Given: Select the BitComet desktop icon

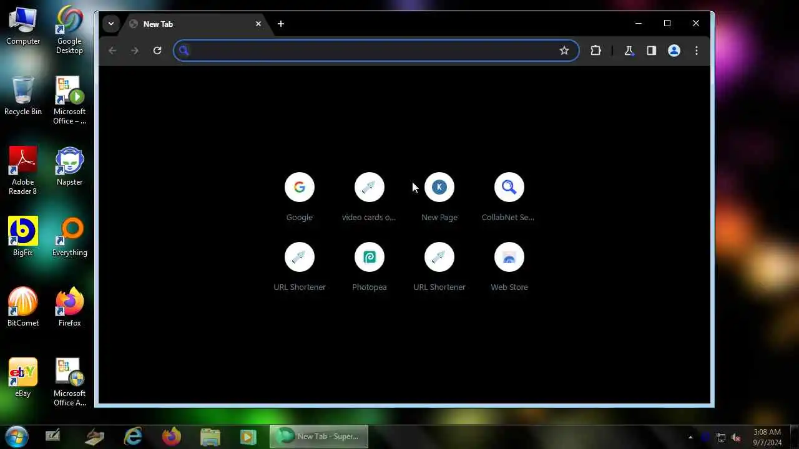Looking at the screenshot, I should [x=23, y=307].
